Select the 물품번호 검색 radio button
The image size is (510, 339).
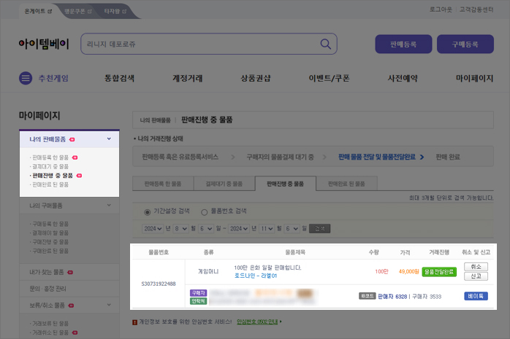pyautogui.click(x=205, y=212)
